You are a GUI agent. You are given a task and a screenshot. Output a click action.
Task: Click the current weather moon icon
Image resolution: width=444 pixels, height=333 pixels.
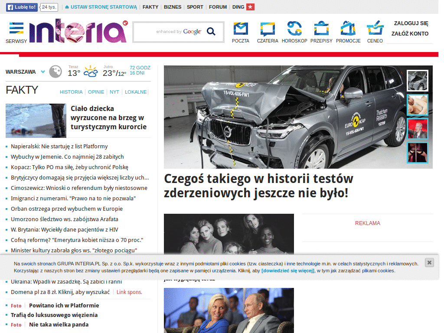pos(55,72)
